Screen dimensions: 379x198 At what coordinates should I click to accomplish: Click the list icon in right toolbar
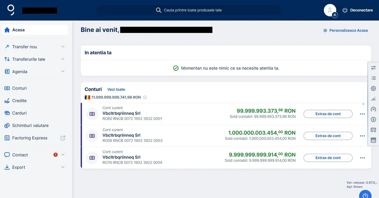click(373, 78)
